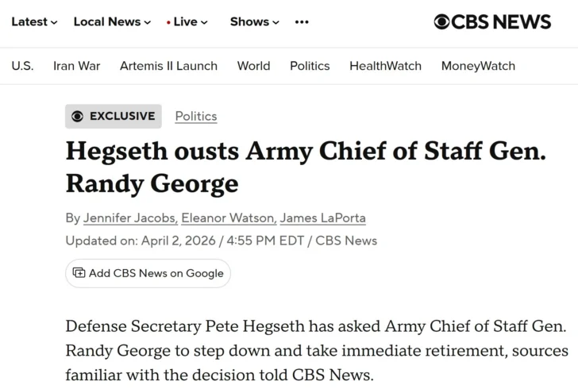Image resolution: width=578 pixels, height=389 pixels.
Task: Open the Live dropdown menu
Action: pyautogui.click(x=188, y=22)
